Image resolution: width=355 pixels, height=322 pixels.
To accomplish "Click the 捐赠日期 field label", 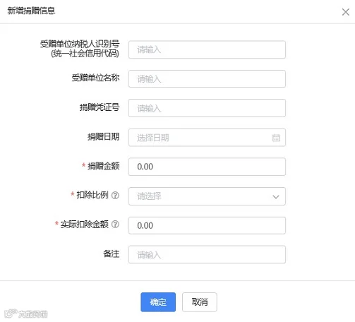I will click(104, 136).
